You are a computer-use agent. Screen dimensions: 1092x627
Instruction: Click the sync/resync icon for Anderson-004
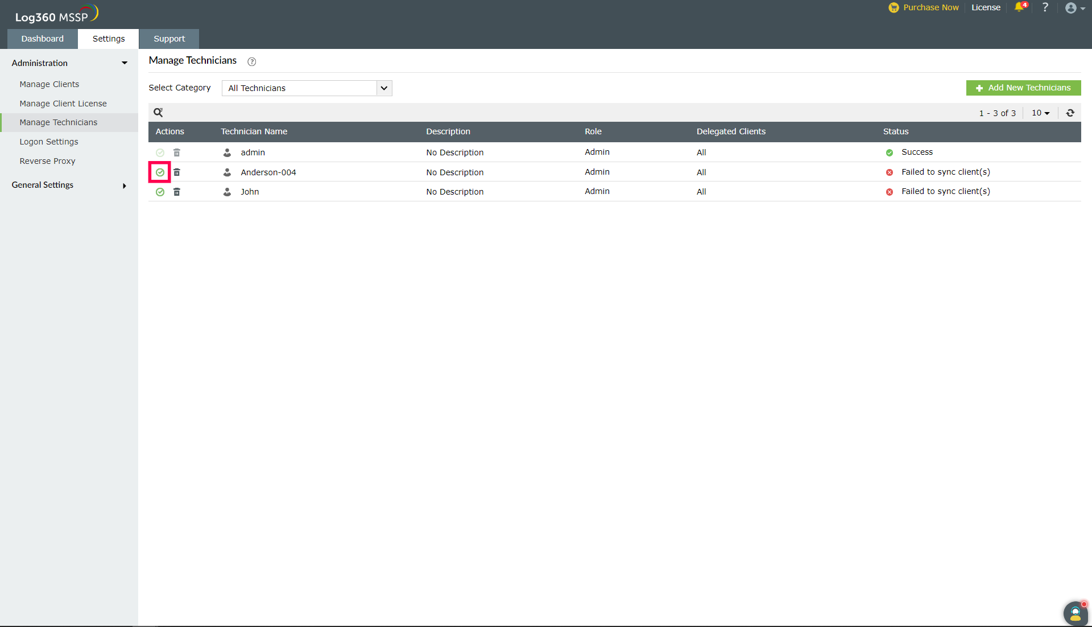(x=160, y=172)
